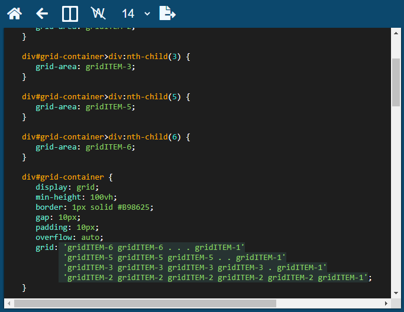This screenshot has height=312, width=404.
Task: Click the back arrow icon
Action: pos(42,14)
